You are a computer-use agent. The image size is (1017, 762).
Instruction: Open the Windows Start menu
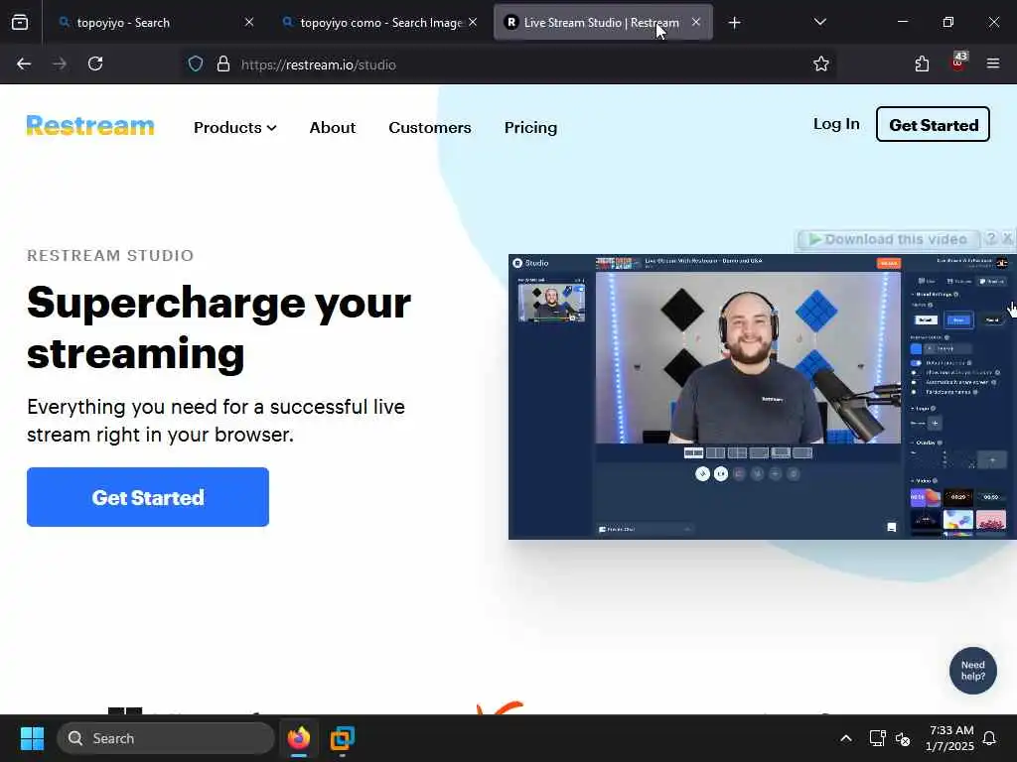32,738
